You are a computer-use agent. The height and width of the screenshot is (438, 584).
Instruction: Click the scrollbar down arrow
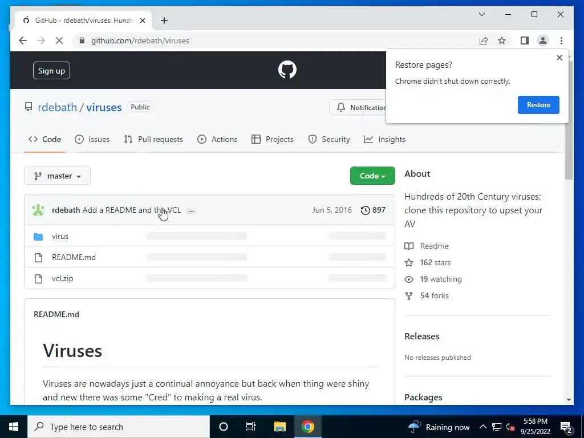pyautogui.click(x=569, y=400)
